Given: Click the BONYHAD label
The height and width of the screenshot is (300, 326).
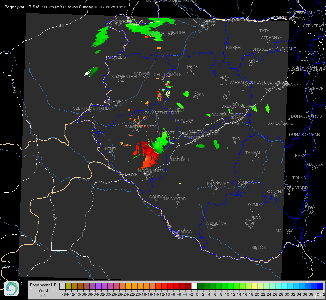Looking at the screenshot, I should pos(276,192).
